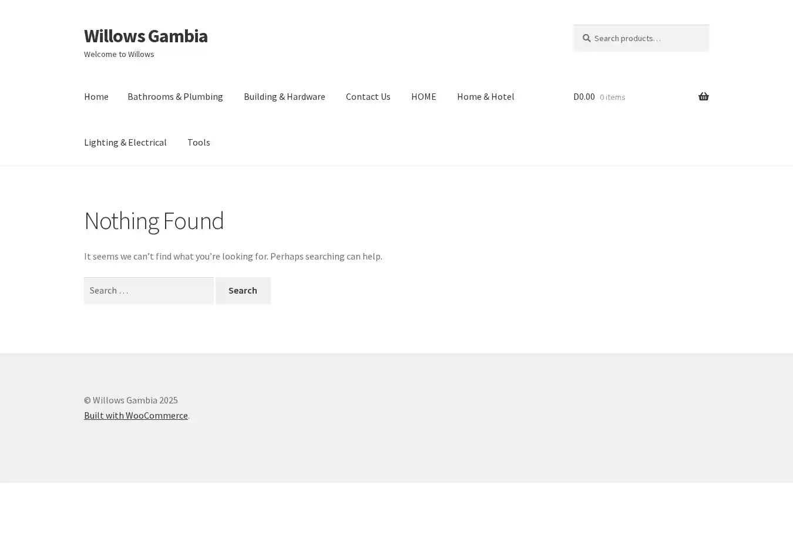Open Lighting & Electrical category
This screenshot has height=552, width=793.
(x=125, y=142)
